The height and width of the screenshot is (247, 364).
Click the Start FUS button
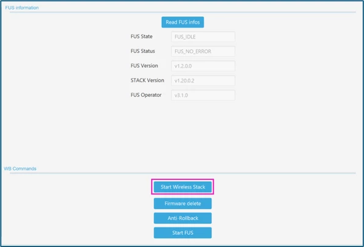pos(183,232)
